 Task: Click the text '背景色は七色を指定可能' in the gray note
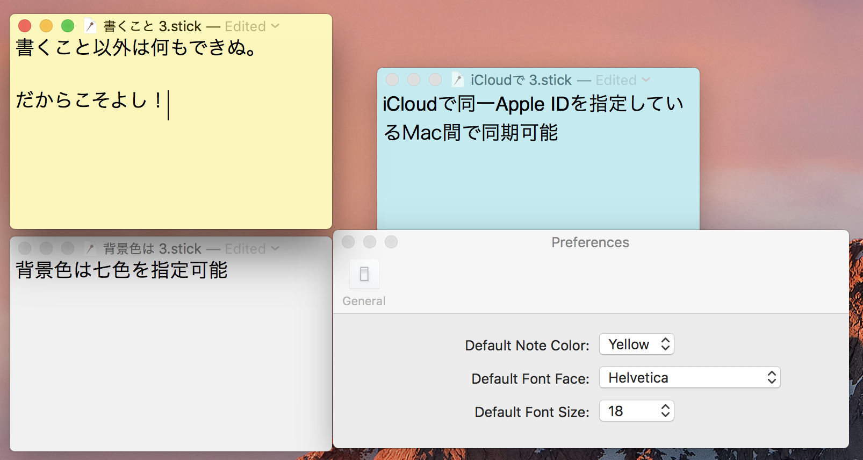click(x=121, y=270)
